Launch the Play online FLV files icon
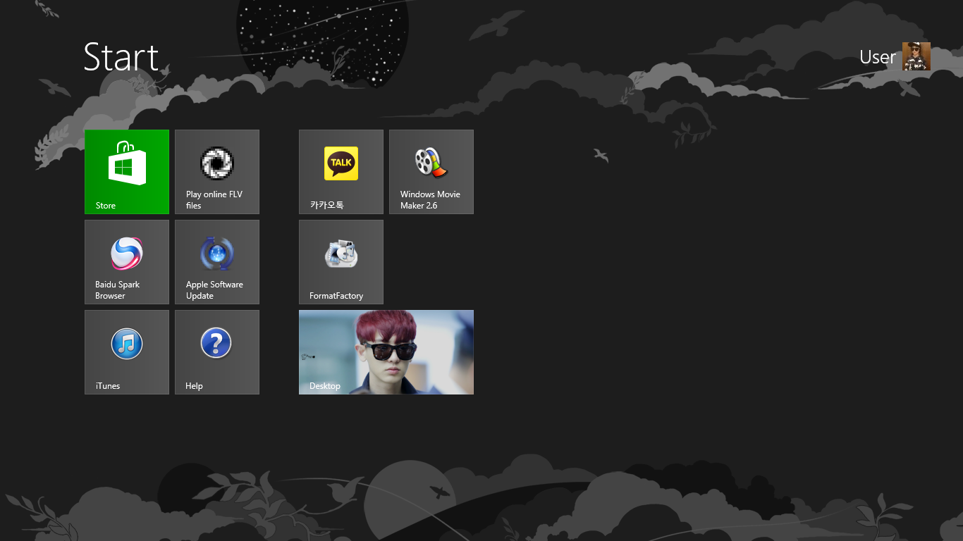The width and height of the screenshot is (963, 541). point(217,163)
